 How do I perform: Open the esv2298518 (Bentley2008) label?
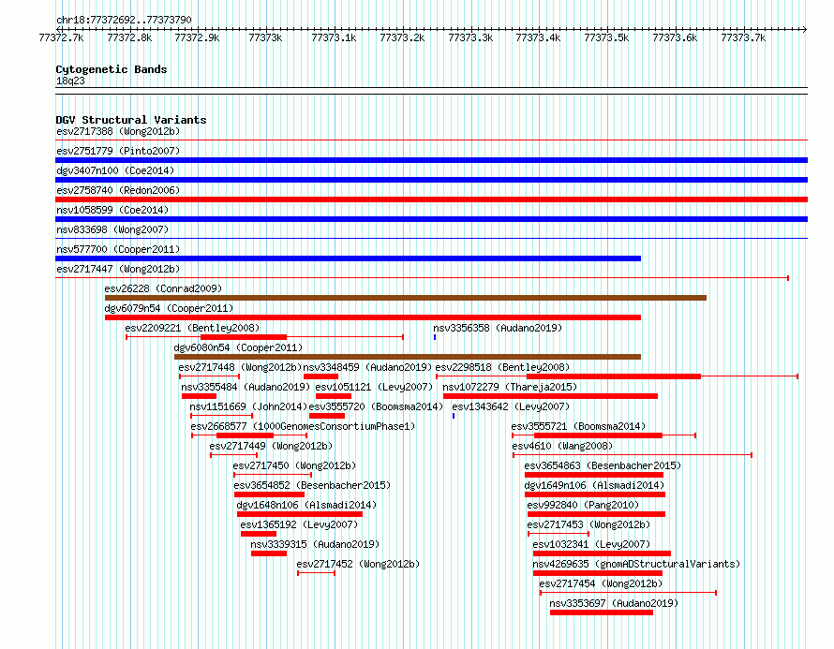[502, 367]
